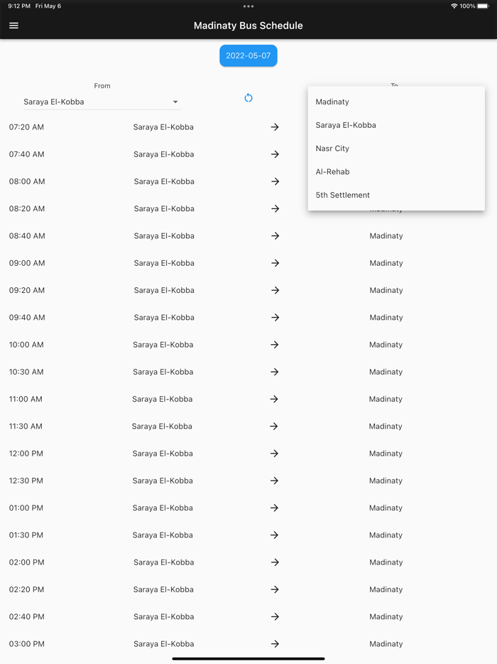The image size is (497, 664).
Task: Click the battery indicator in the status bar
Action: coord(484,6)
